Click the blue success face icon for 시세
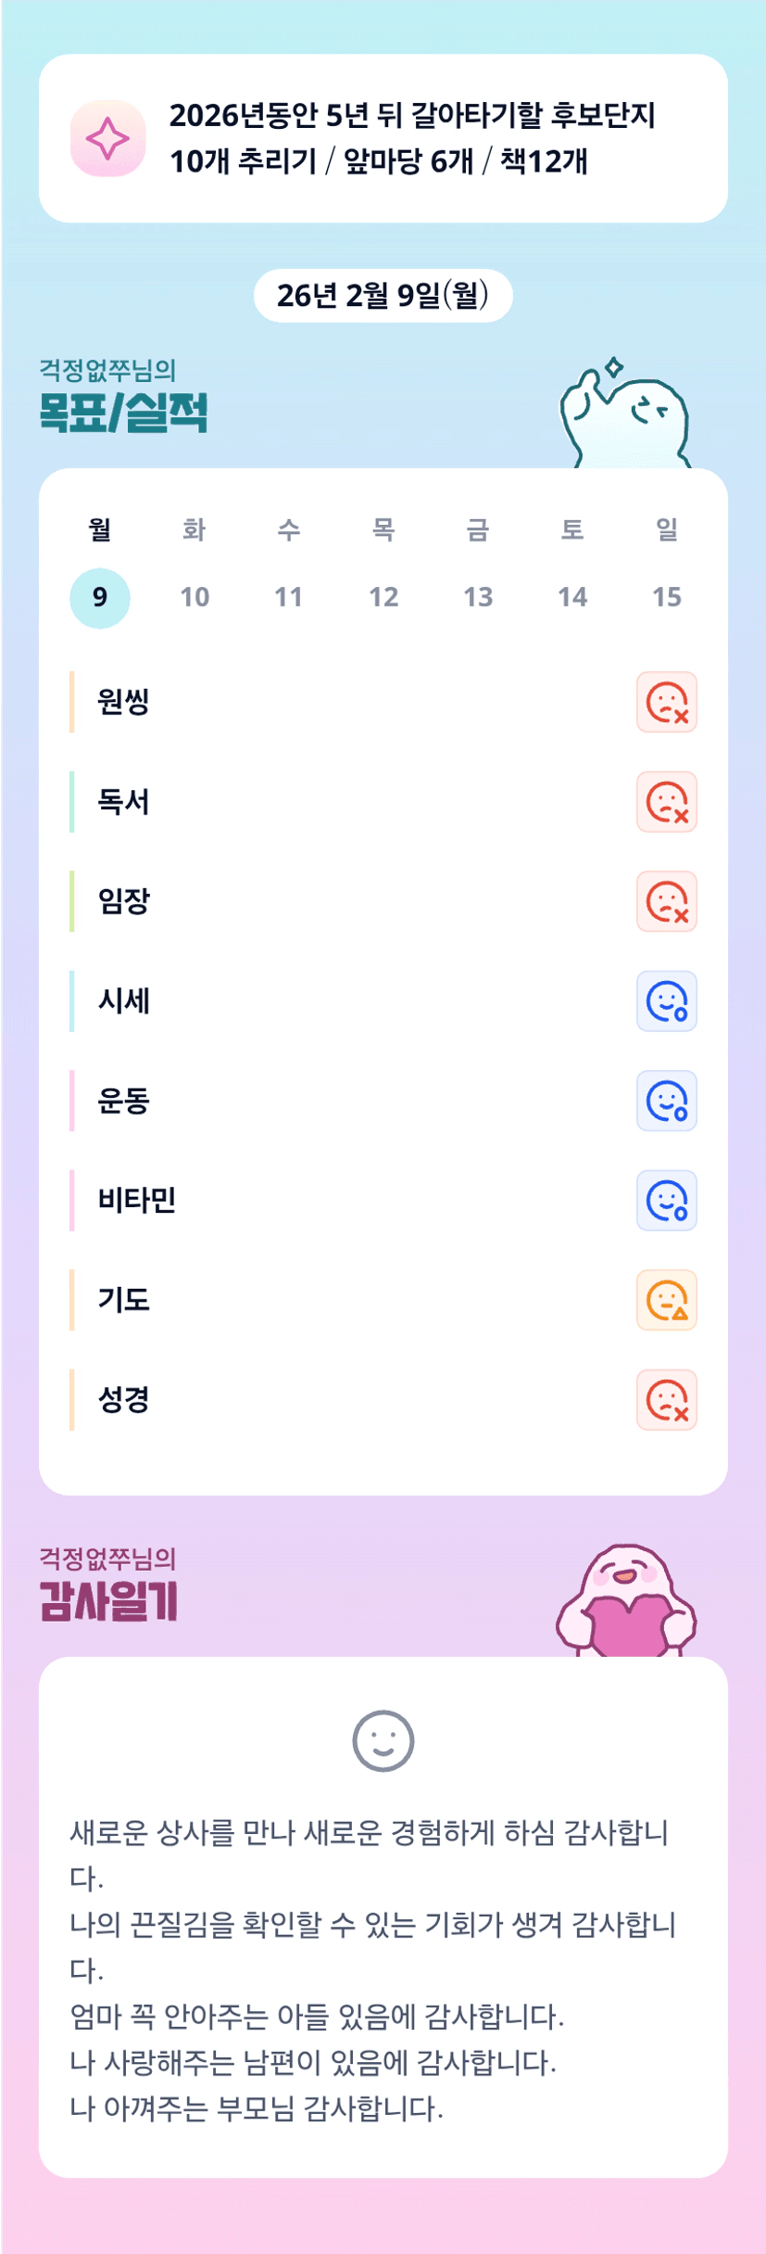Screen dimensions: 766x2254 666,1001
